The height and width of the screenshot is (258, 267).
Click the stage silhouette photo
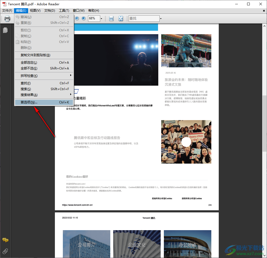coord(116,60)
